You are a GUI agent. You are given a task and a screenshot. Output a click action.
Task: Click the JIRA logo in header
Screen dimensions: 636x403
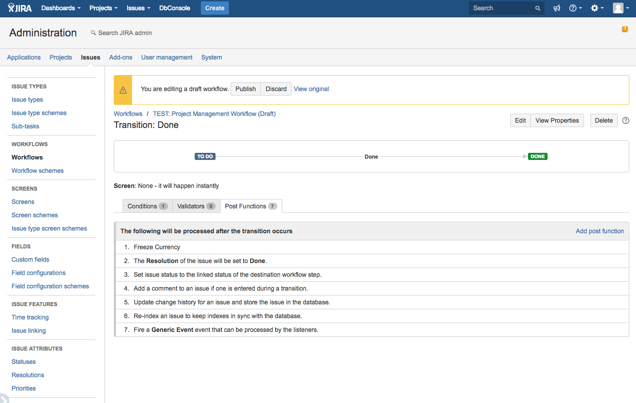point(20,8)
